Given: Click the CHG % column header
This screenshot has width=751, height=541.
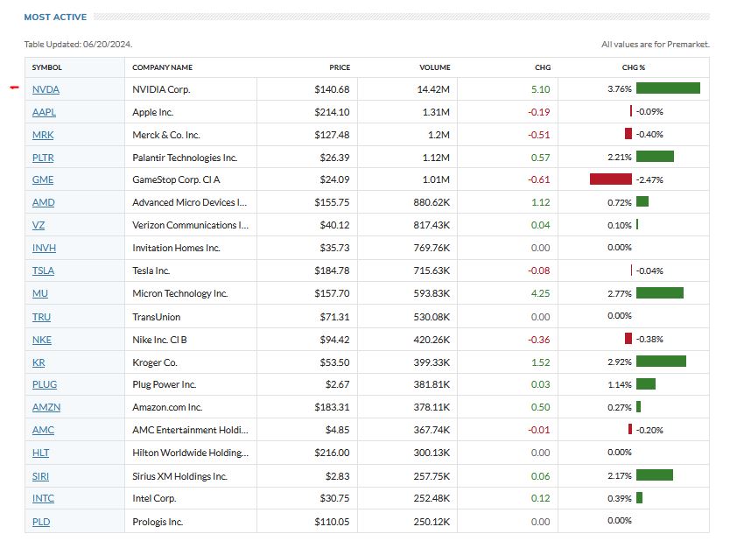Looking at the screenshot, I should (x=633, y=67).
